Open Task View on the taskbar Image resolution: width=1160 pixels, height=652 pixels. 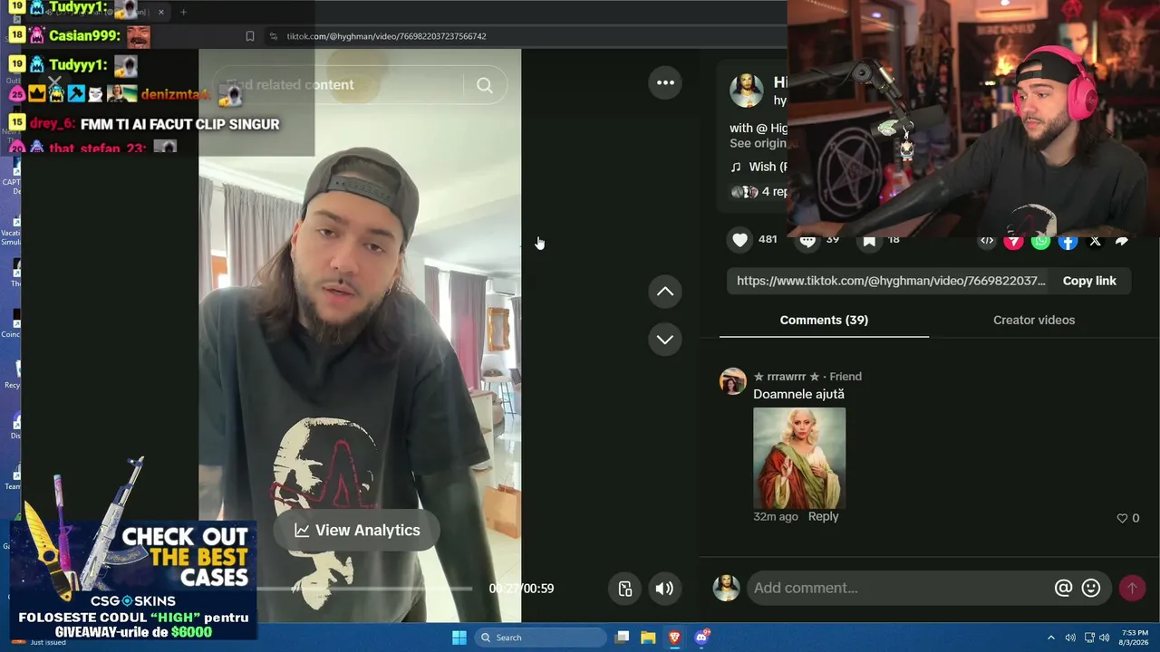(x=622, y=638)
